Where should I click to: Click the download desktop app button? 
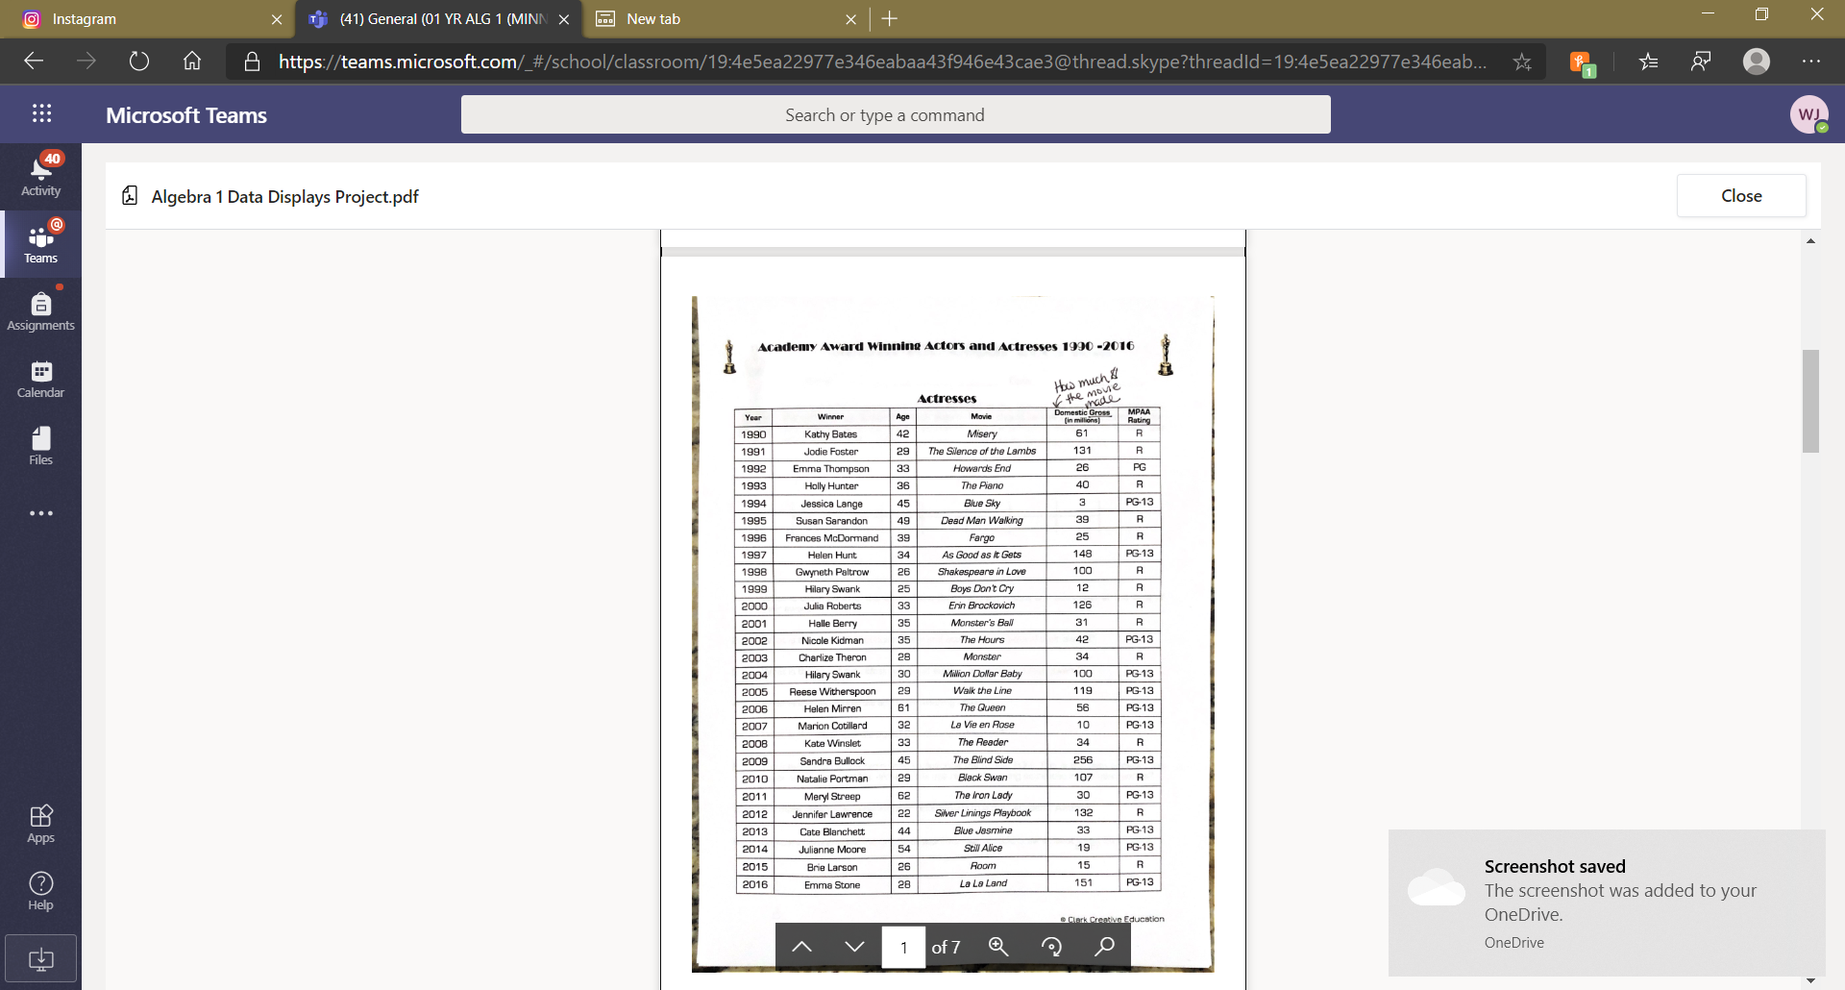[x=40, y=957]
